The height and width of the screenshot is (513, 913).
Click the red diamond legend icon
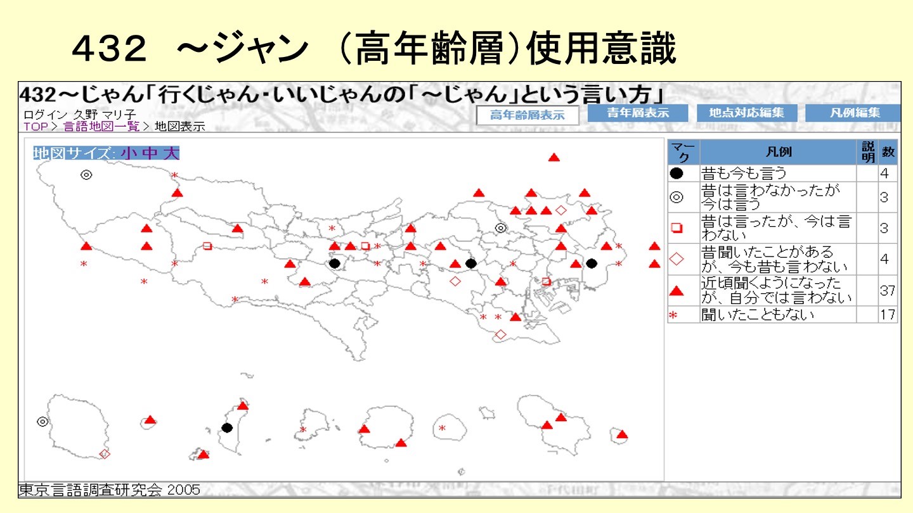(x=677, y=258)
